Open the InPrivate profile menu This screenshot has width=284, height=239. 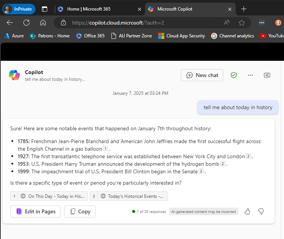[x=19, y=9]
